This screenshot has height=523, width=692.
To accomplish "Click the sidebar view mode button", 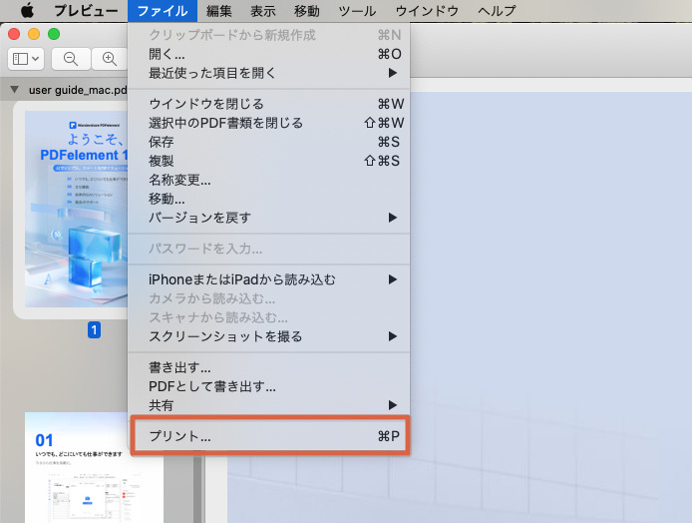I will 26,59.
